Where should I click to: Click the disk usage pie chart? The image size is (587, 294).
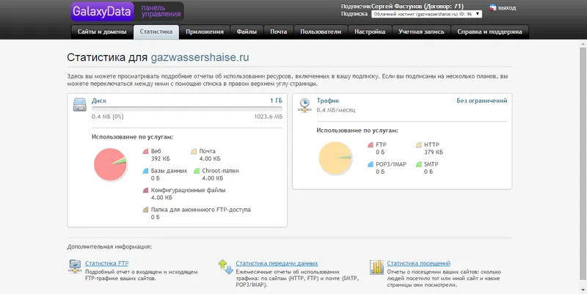pos(111,164)
